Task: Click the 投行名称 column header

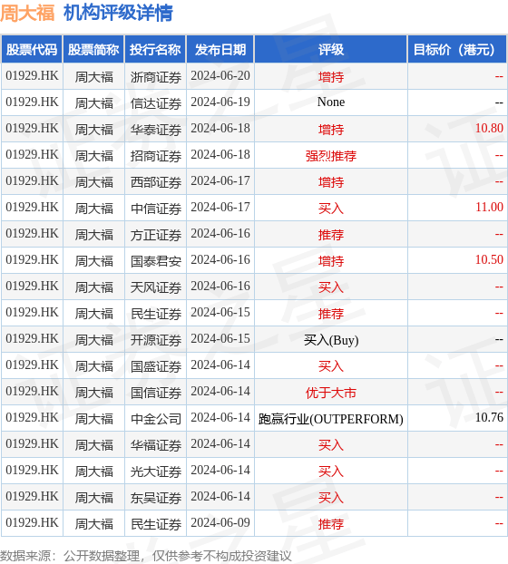Action: (155, 49)
